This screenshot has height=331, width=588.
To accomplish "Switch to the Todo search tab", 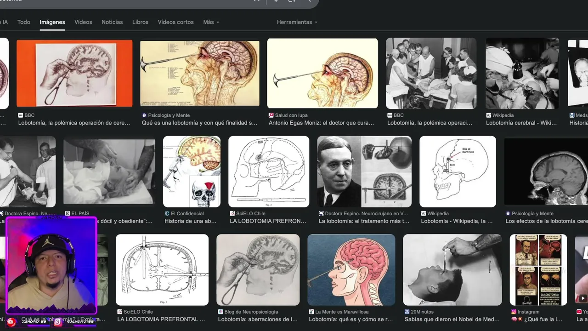I will tap(24, 22).
